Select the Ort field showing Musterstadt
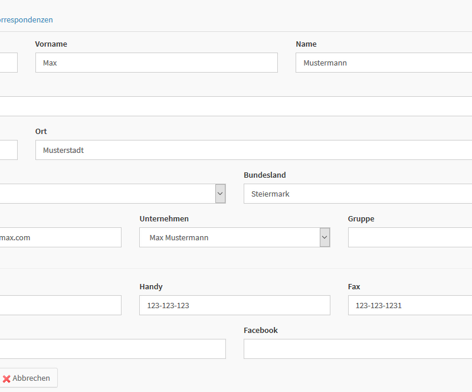The height and width of the screenshot is (392, 472). click(x=254, y=150)
